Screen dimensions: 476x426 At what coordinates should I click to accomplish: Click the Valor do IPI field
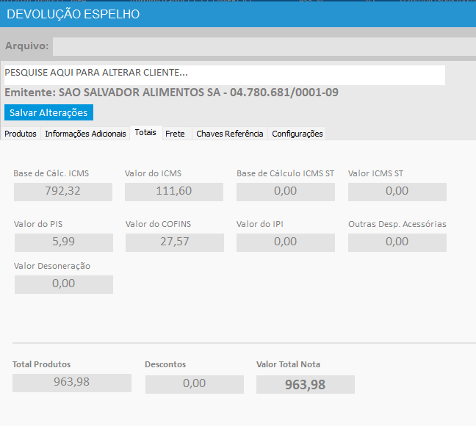tap(286, 242)
